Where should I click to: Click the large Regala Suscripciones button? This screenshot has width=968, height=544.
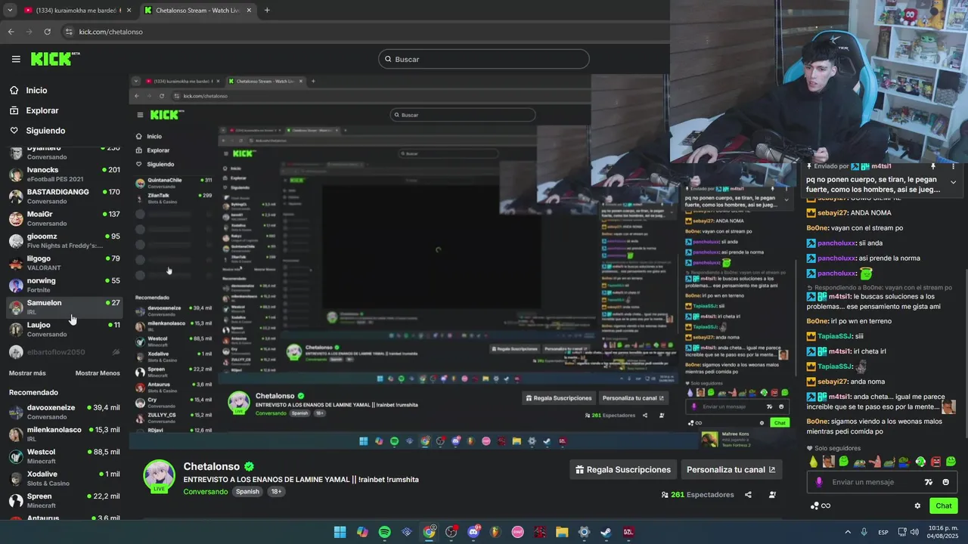pyautogui.click(x=623, y=469)
